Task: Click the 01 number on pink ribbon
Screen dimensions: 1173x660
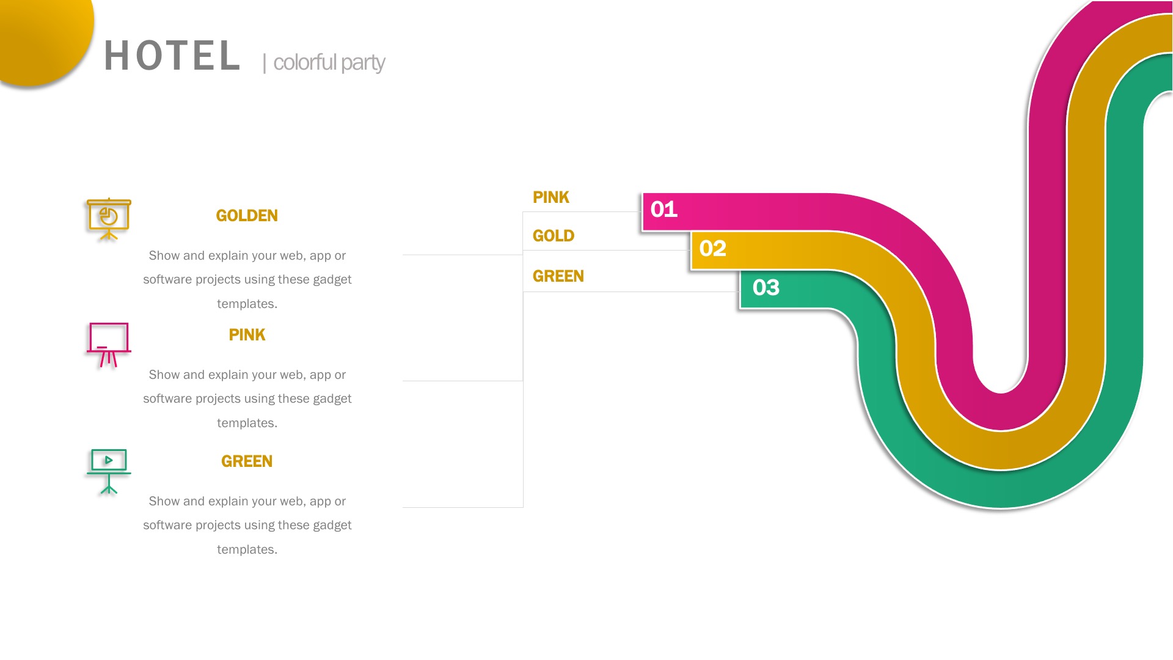Action: (x=664, y=210)
